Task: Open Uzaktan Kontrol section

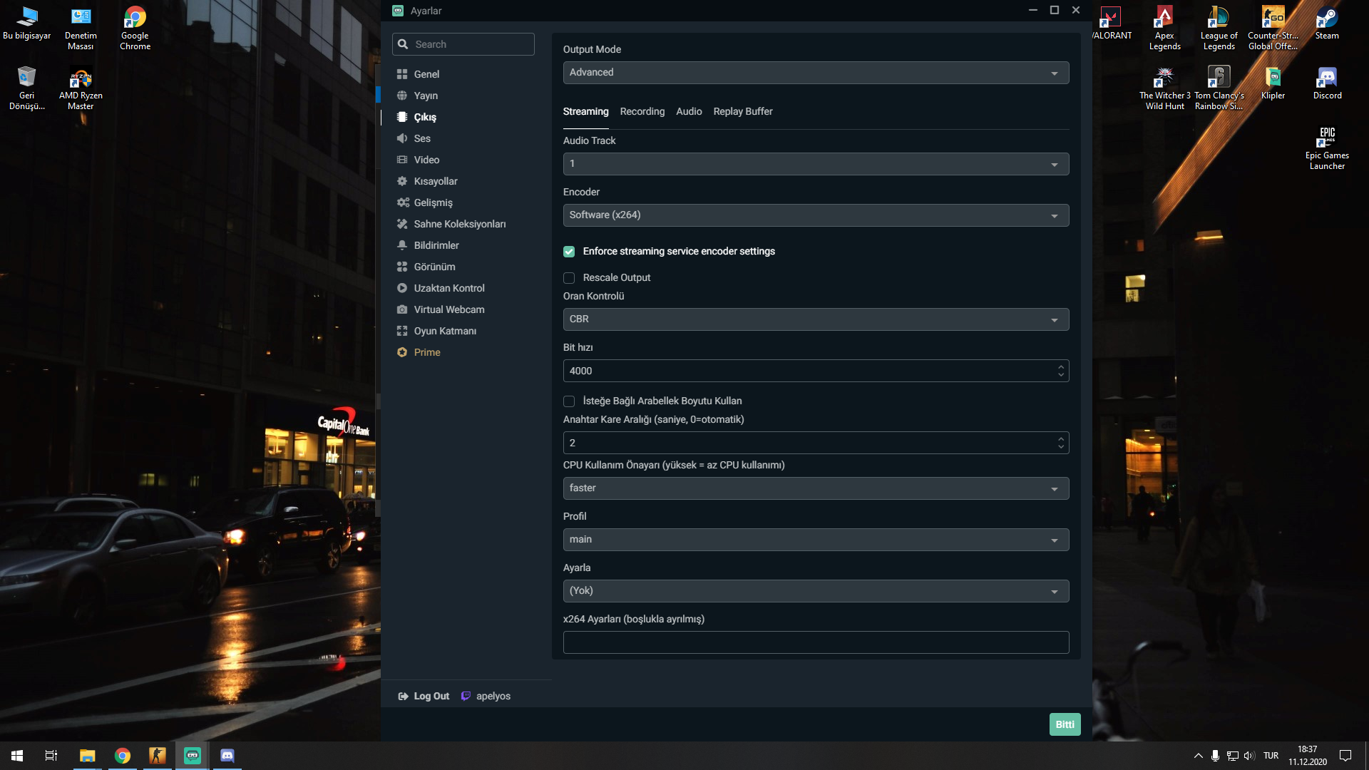Action: tap(448, 288)
